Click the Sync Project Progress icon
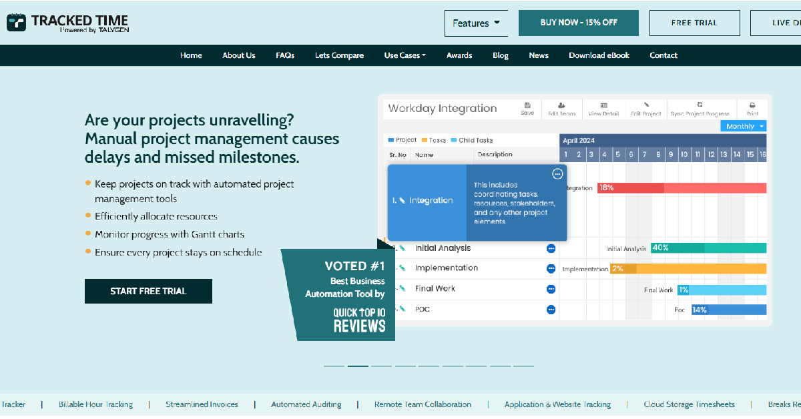Viewport: 801px width, 419px height. (x=700, y=105)
